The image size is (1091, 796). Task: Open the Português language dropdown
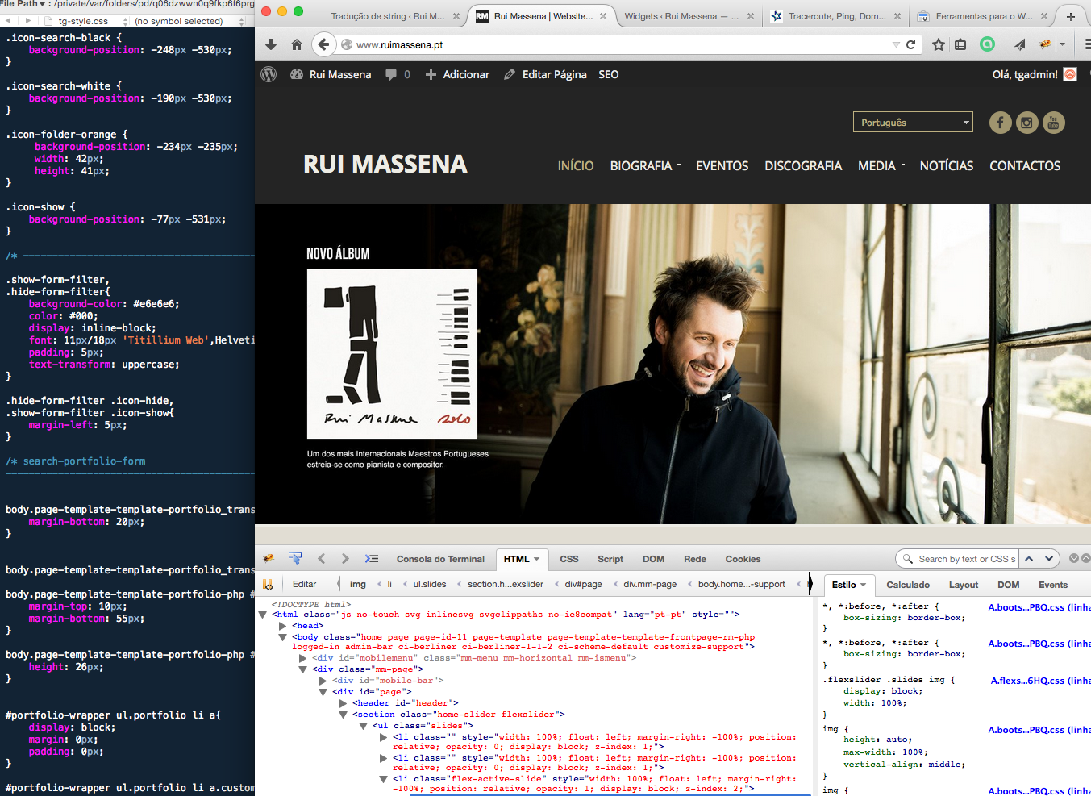[913, 123]
